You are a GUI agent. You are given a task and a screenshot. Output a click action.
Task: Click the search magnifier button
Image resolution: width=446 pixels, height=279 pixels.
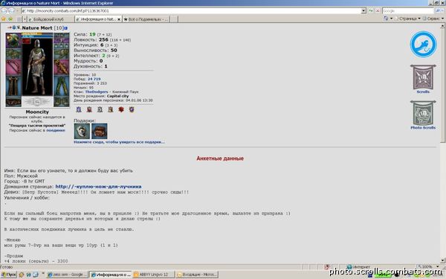click(438, 11)
